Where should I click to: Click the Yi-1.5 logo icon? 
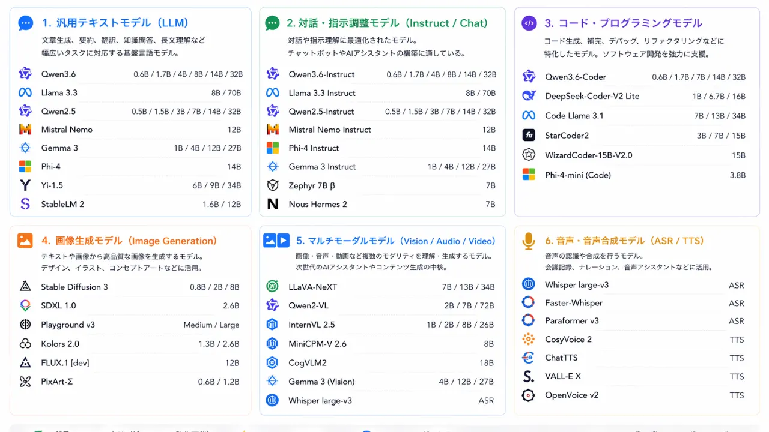pos(25,185)
